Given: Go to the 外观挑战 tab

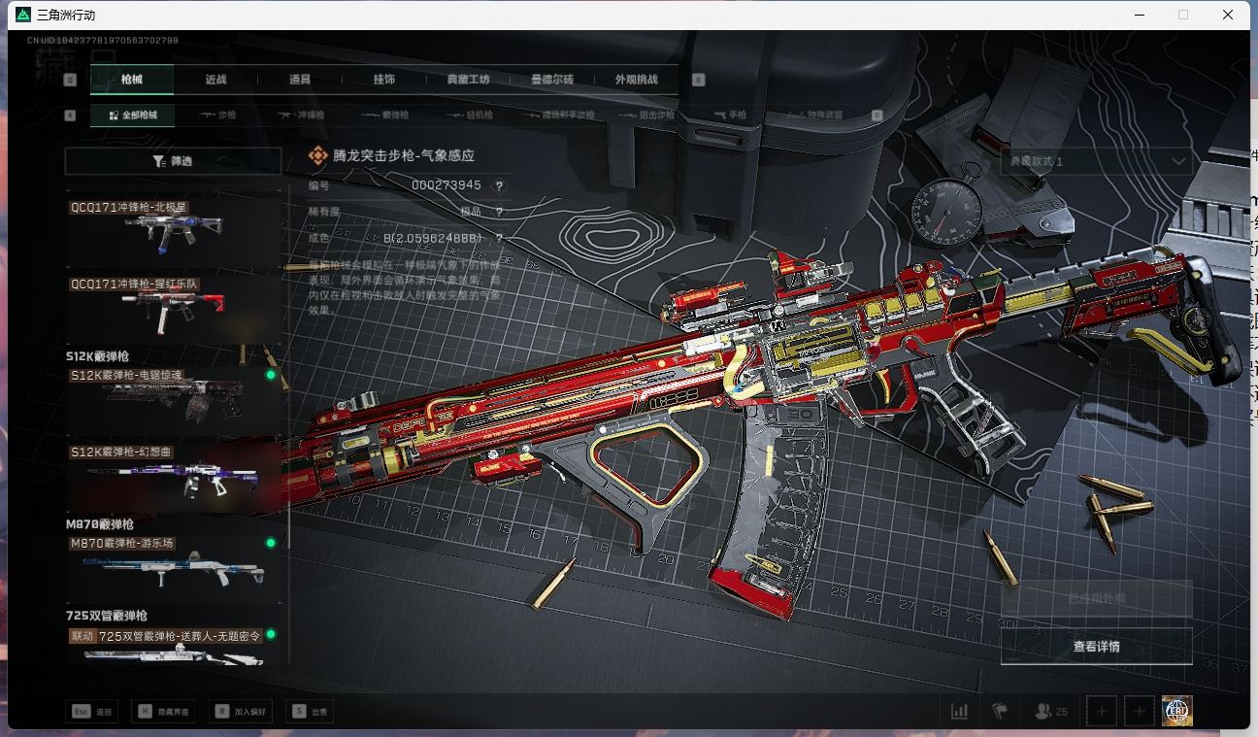Looking at the screenshot, I should 636,80.
